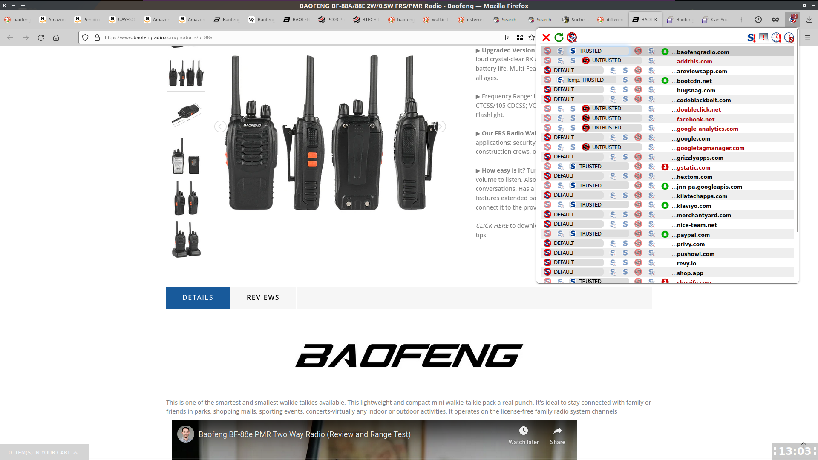Toggle HTTPS-only lock for baofengradio.com

pos(665,52)
